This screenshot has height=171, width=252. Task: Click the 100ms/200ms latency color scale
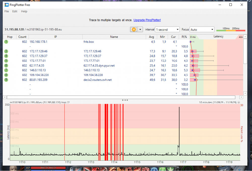click(x=231, y=30)
